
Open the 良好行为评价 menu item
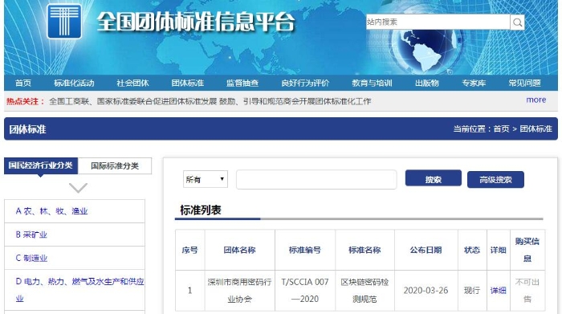click(305, 84)
